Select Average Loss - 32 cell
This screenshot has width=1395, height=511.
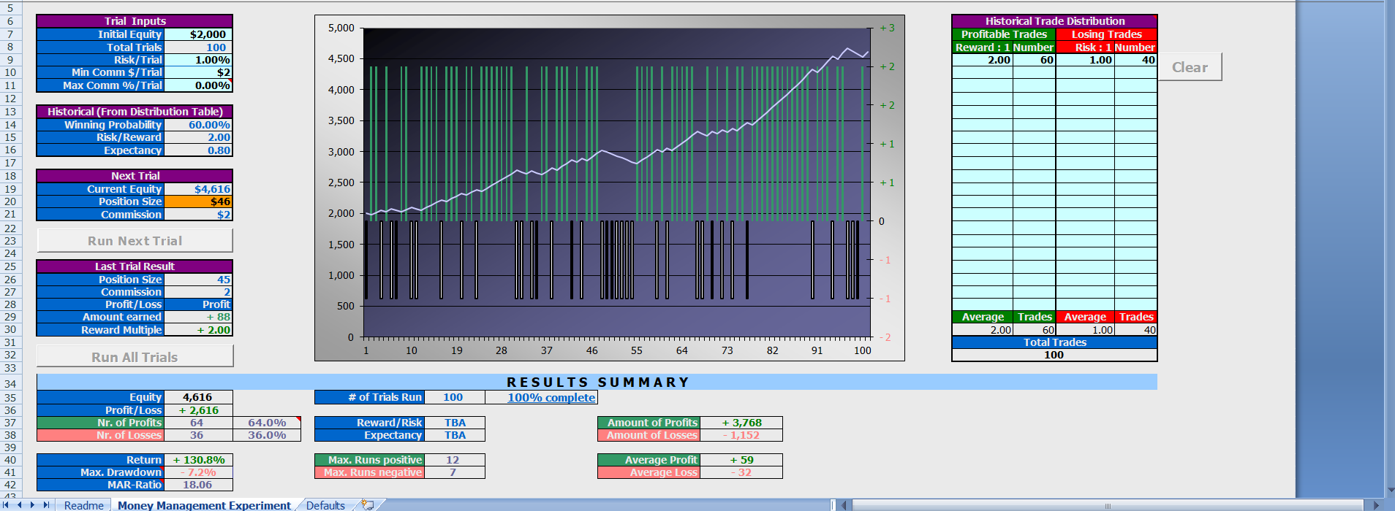741,472
